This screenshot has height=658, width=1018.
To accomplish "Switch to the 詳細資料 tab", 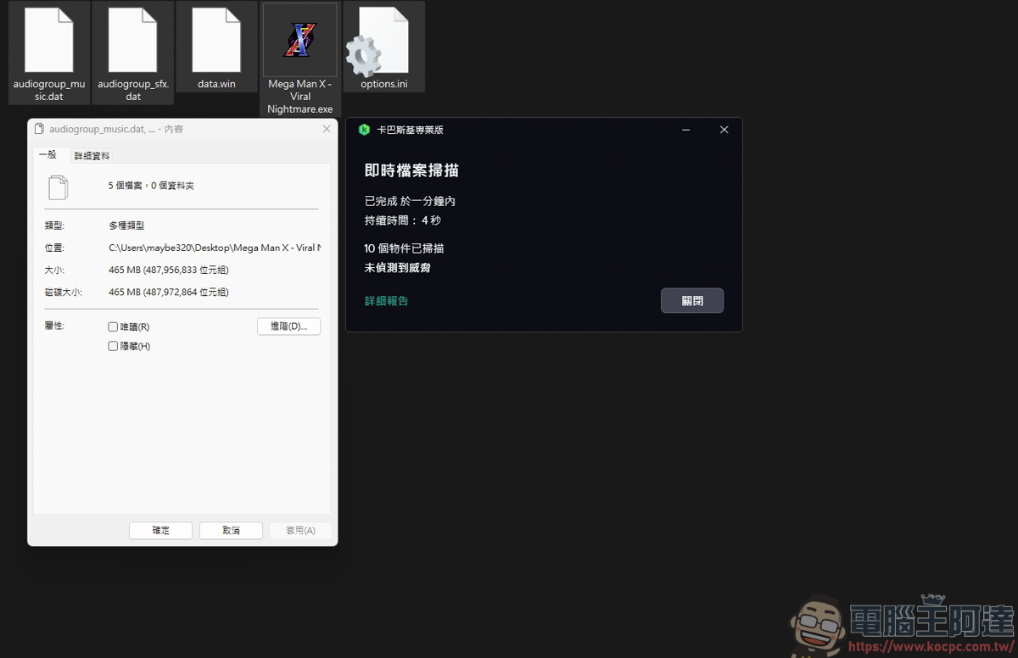I will point(92,156).
